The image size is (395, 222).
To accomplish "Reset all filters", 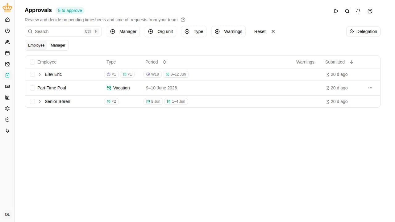I will pos(264,31).
